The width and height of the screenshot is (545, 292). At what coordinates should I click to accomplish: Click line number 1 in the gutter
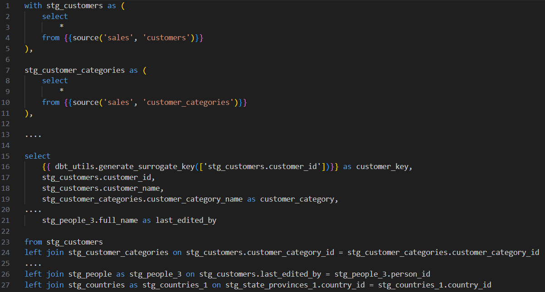pyautogui.click(x=7, y=5)
